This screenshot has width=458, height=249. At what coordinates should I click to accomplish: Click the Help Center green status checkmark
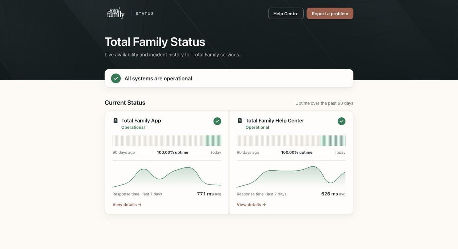point(342,121)
